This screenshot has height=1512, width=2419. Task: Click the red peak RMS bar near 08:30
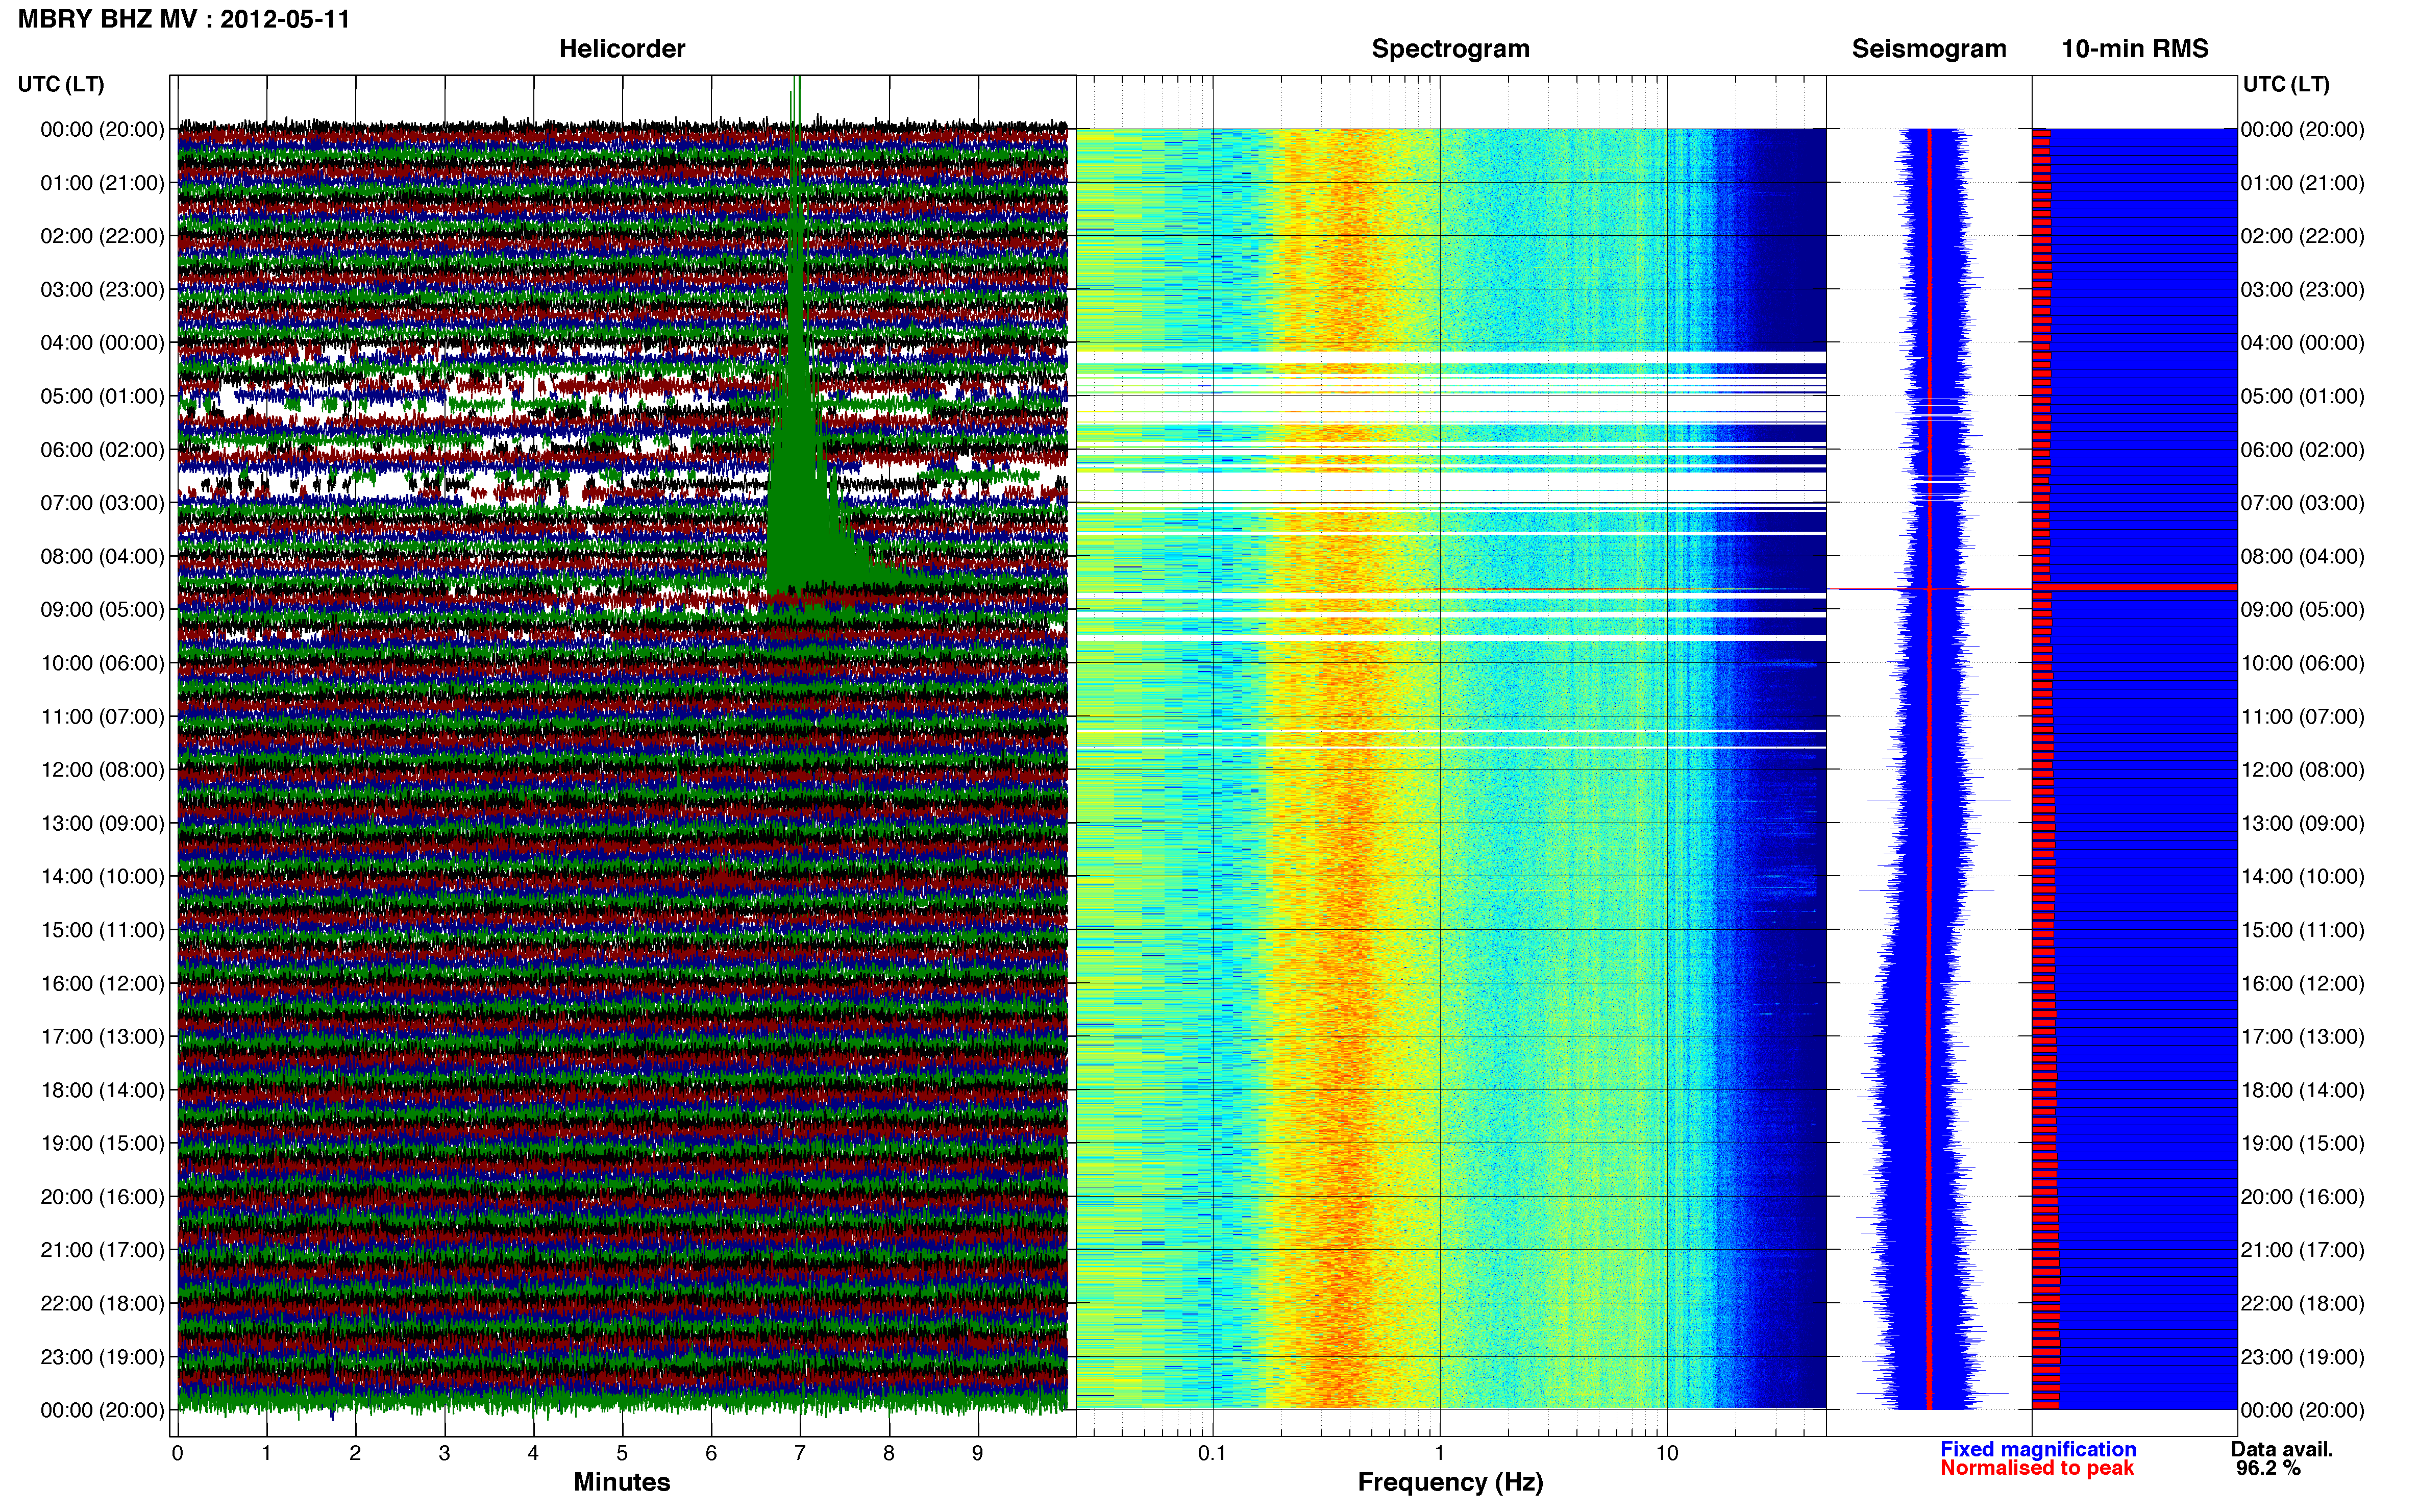(2134, 586)
